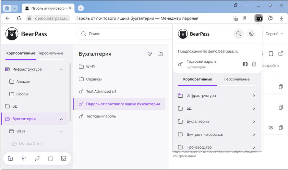Click the inbox tray icon in bottom toolbar
288x170 pixels.
tap(64, 158)
